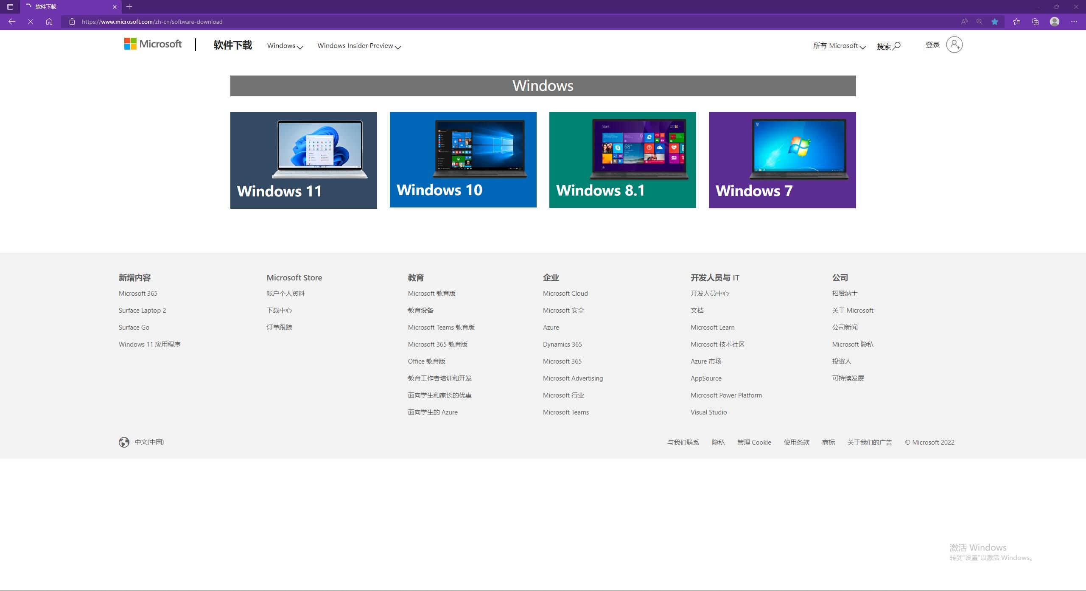
Task: Click the browser home icon
Action: click(x=49, y=22)
